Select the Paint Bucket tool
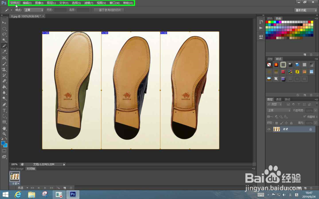319x199 pixels. pyautogui.click(x=4, y=87)
